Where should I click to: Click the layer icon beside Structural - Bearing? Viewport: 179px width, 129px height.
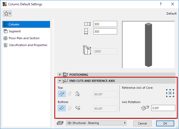60,123
